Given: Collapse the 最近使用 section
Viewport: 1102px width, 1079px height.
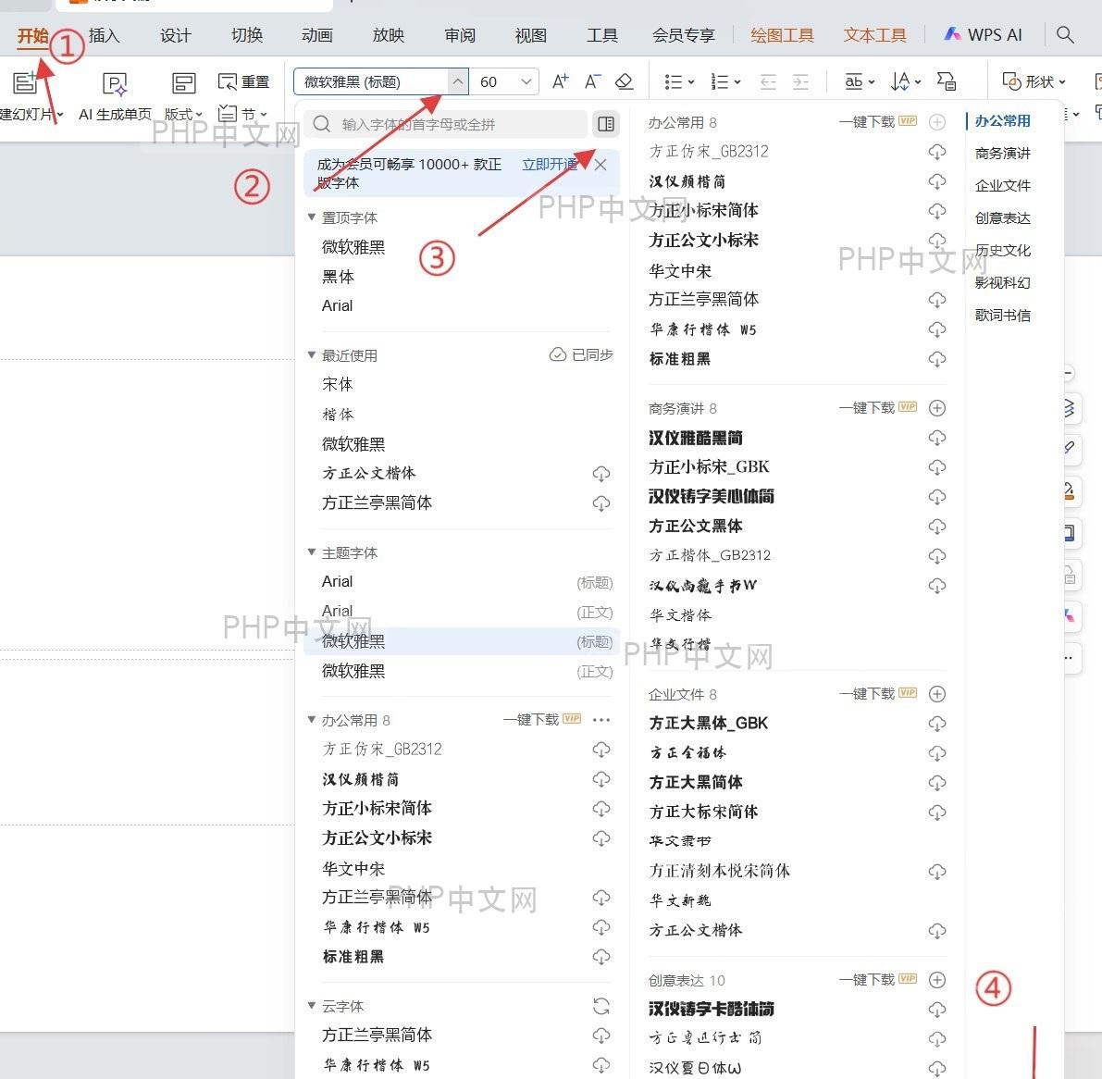Looking at the screenshot, I should tap(311, 355).
